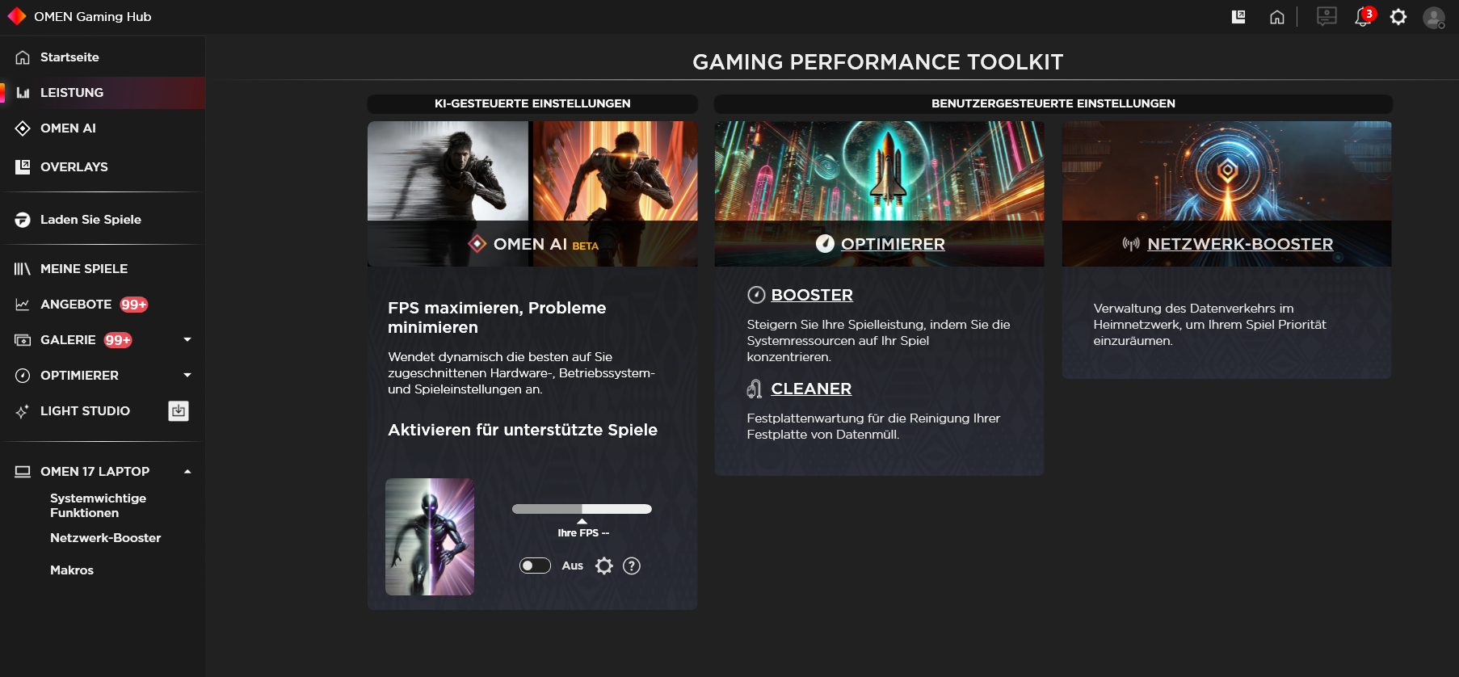
Task: Click the LEISTUNG bar chart icon
Action: (23, 93)
